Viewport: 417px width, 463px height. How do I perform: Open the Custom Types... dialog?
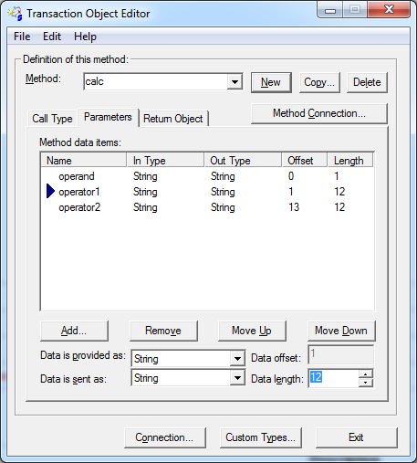(x=261, y=437)
